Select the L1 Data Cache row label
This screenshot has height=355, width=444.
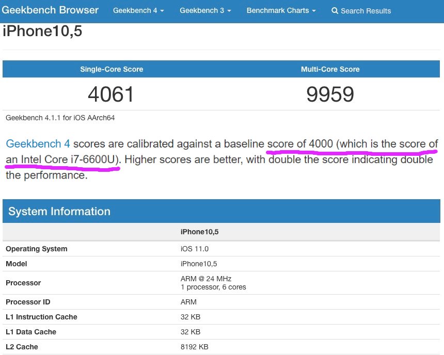coord(31,332)
